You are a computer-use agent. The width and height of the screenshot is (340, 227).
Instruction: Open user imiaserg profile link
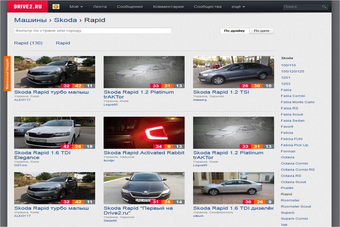200,100
